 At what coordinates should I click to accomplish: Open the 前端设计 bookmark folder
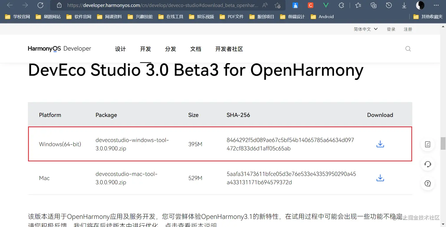coord(293,17)
